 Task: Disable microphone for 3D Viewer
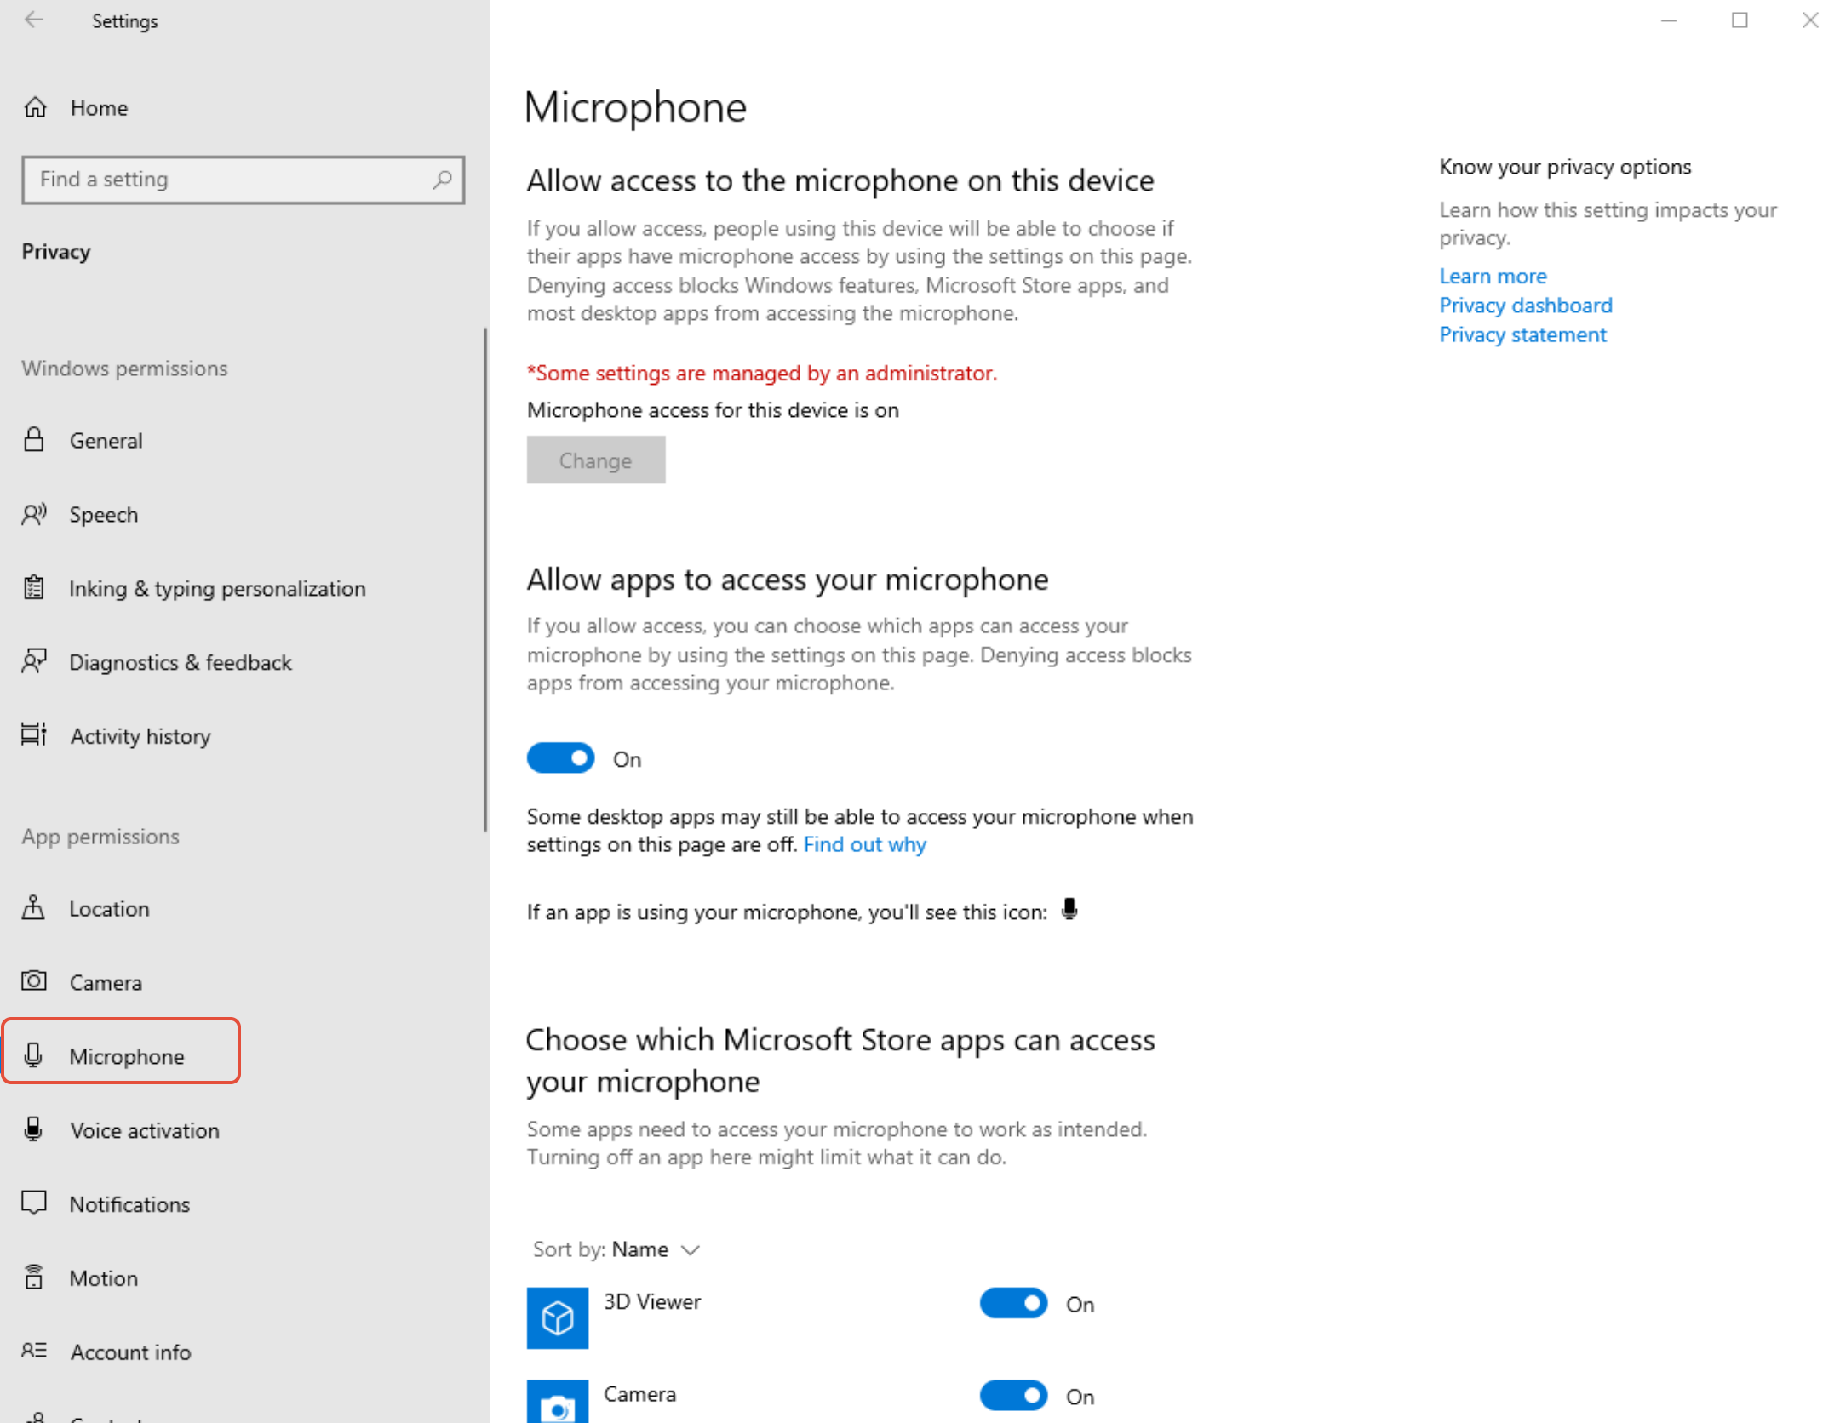point(1012,1303)
